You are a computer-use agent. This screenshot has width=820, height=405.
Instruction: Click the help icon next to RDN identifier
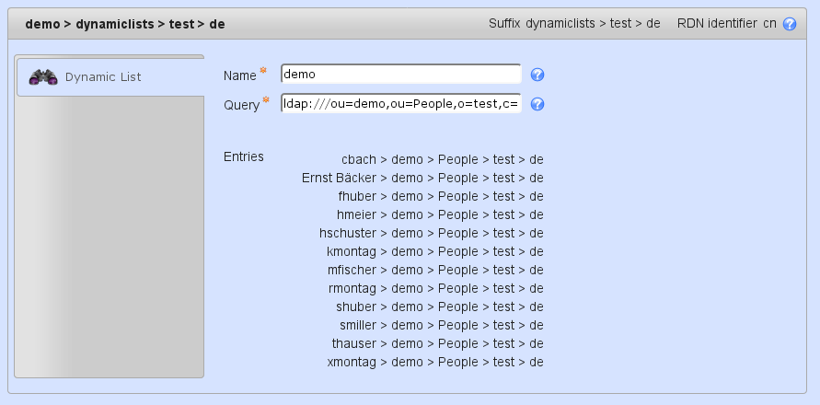pos(789,24)
